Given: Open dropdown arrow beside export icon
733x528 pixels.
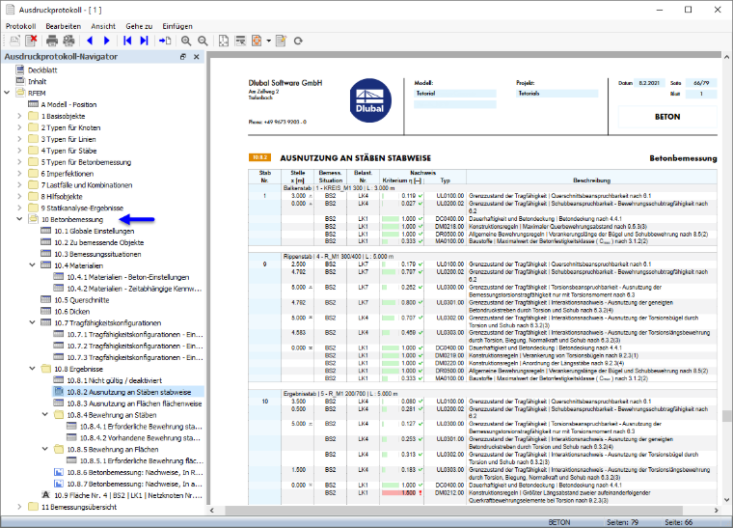Looking at the screenshot, I should (269, 41).
